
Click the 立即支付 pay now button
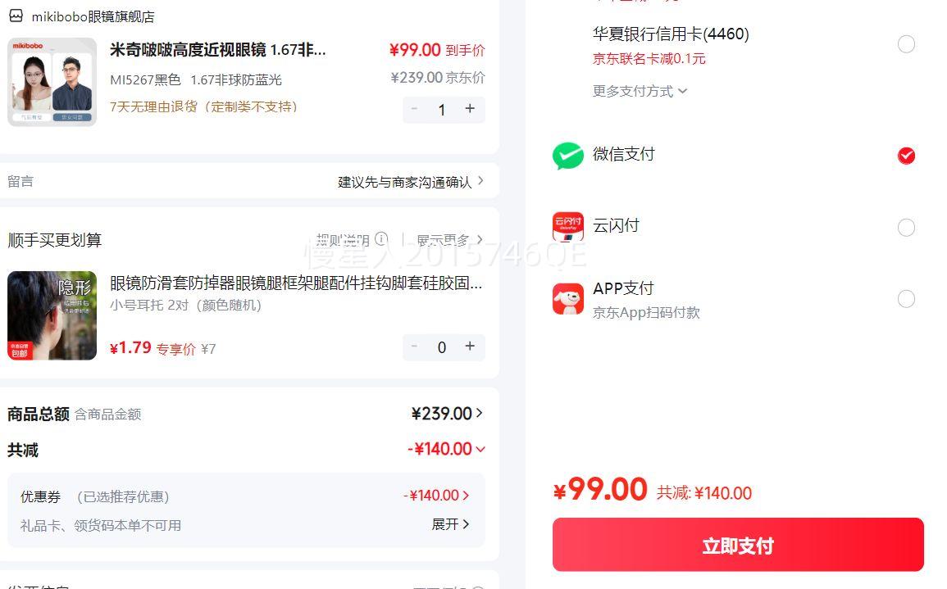click(x=737, y=545)
